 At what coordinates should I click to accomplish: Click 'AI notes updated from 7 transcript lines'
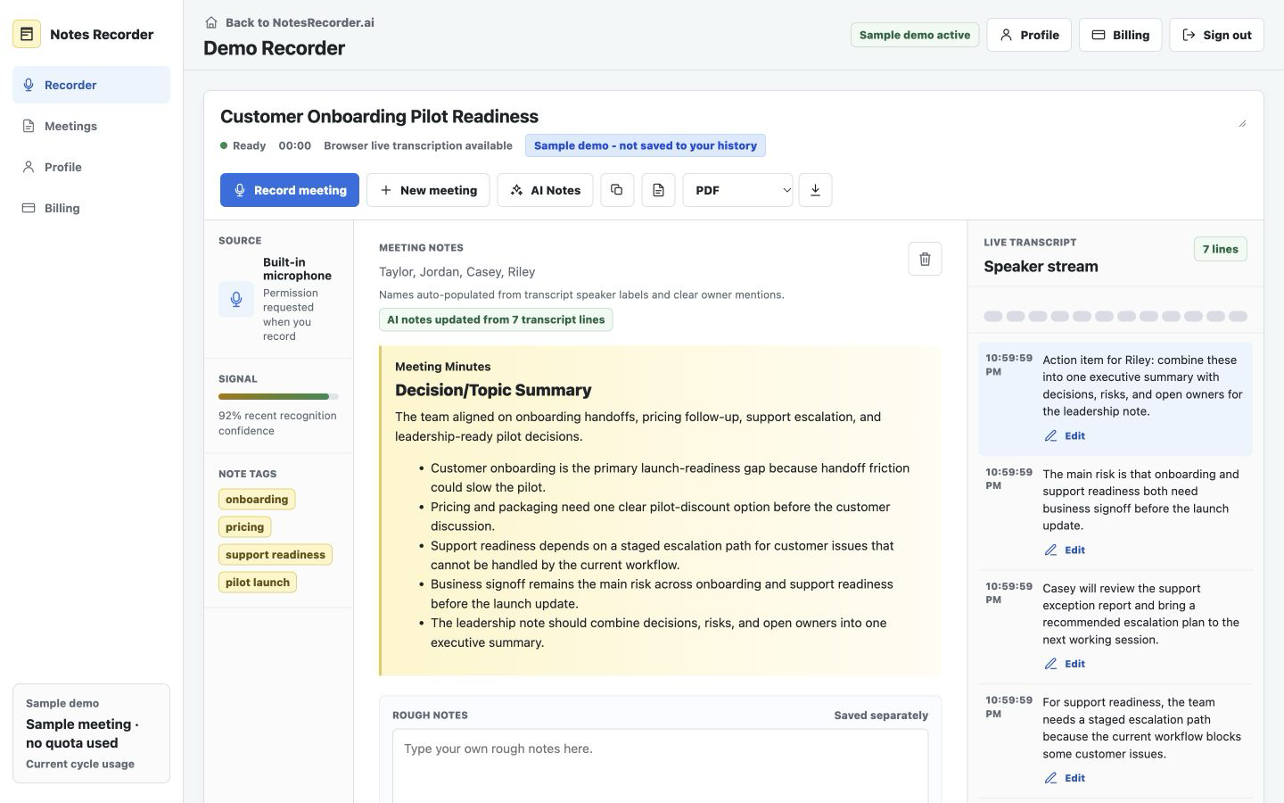496,319
